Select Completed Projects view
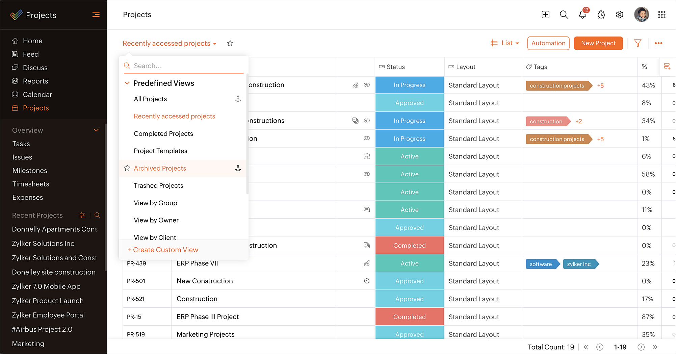The height and width of the screenshot is (354, 676). pos(163,133)
